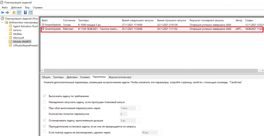The image size is (264, 136).
Task: Open the Действие menu
Action: [x=16, y=7]
